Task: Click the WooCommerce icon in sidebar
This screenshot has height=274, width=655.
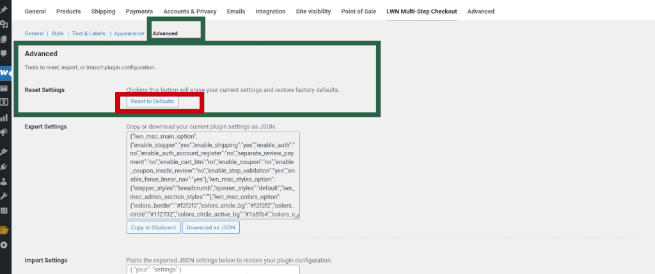Action: (x=5, y=72)
